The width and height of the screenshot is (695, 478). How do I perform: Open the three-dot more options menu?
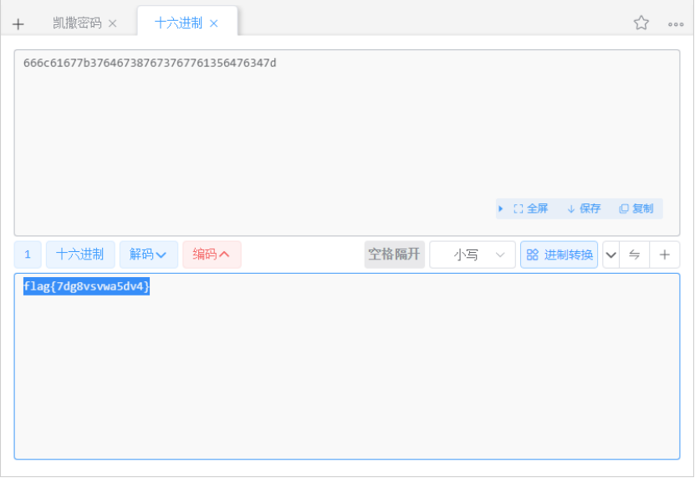click(x=676, y=24)
